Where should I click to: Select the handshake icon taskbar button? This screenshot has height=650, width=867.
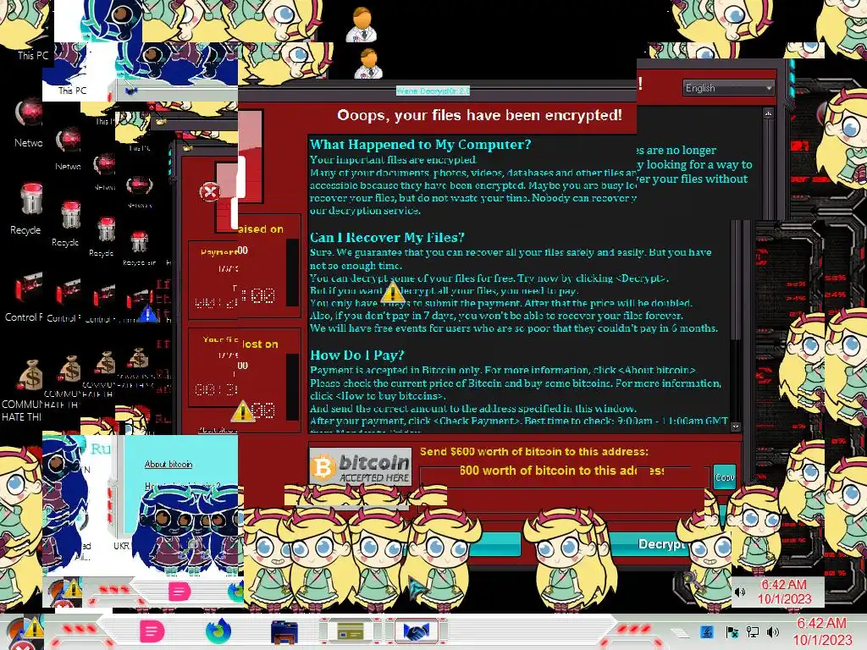417,631
